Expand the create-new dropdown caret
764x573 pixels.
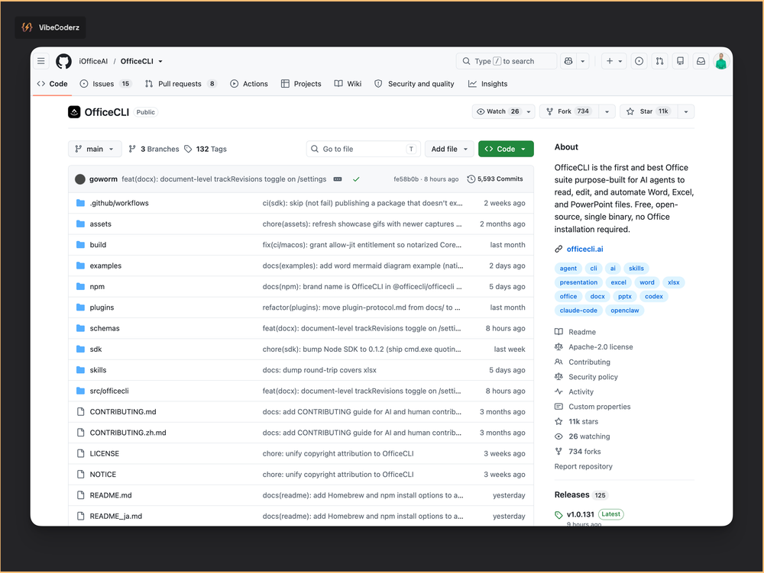click(x=620, y=61)
